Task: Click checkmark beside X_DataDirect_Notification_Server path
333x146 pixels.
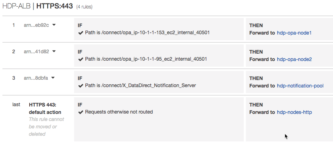Action: pyautogui.click(x=80, y=86)
